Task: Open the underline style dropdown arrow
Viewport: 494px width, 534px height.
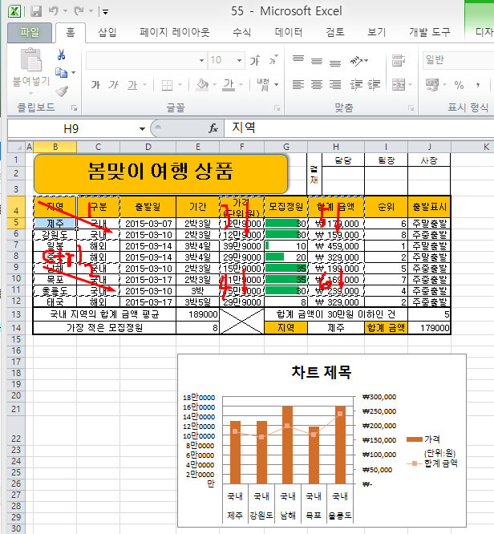Action: (144, 85)
